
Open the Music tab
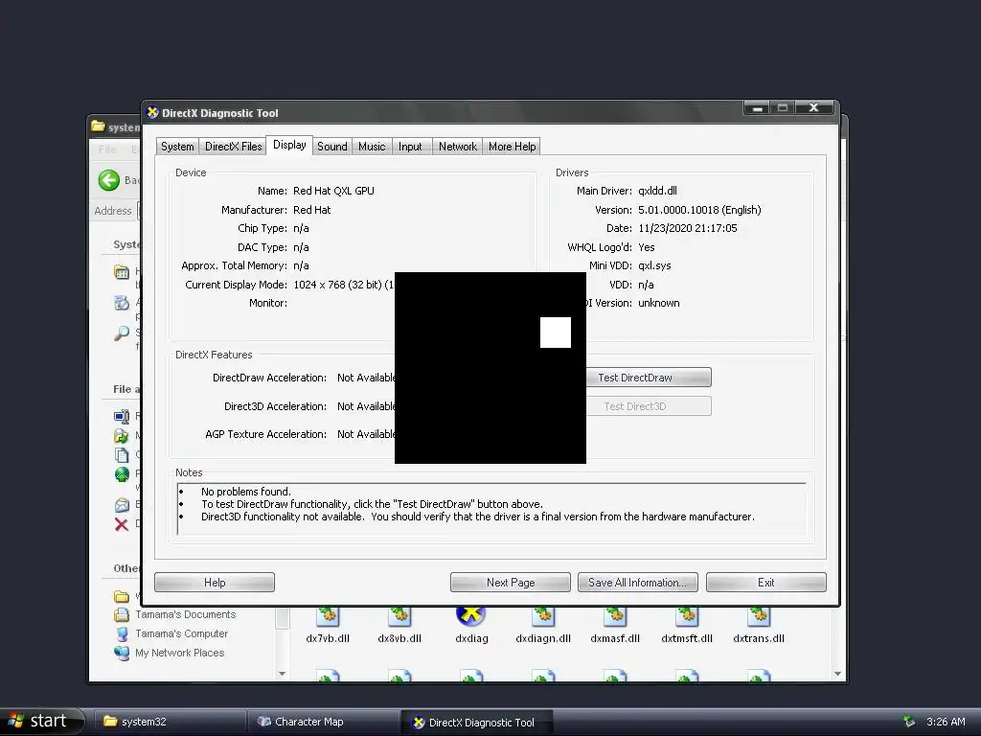pyautogui.click(x=372, y=147)
